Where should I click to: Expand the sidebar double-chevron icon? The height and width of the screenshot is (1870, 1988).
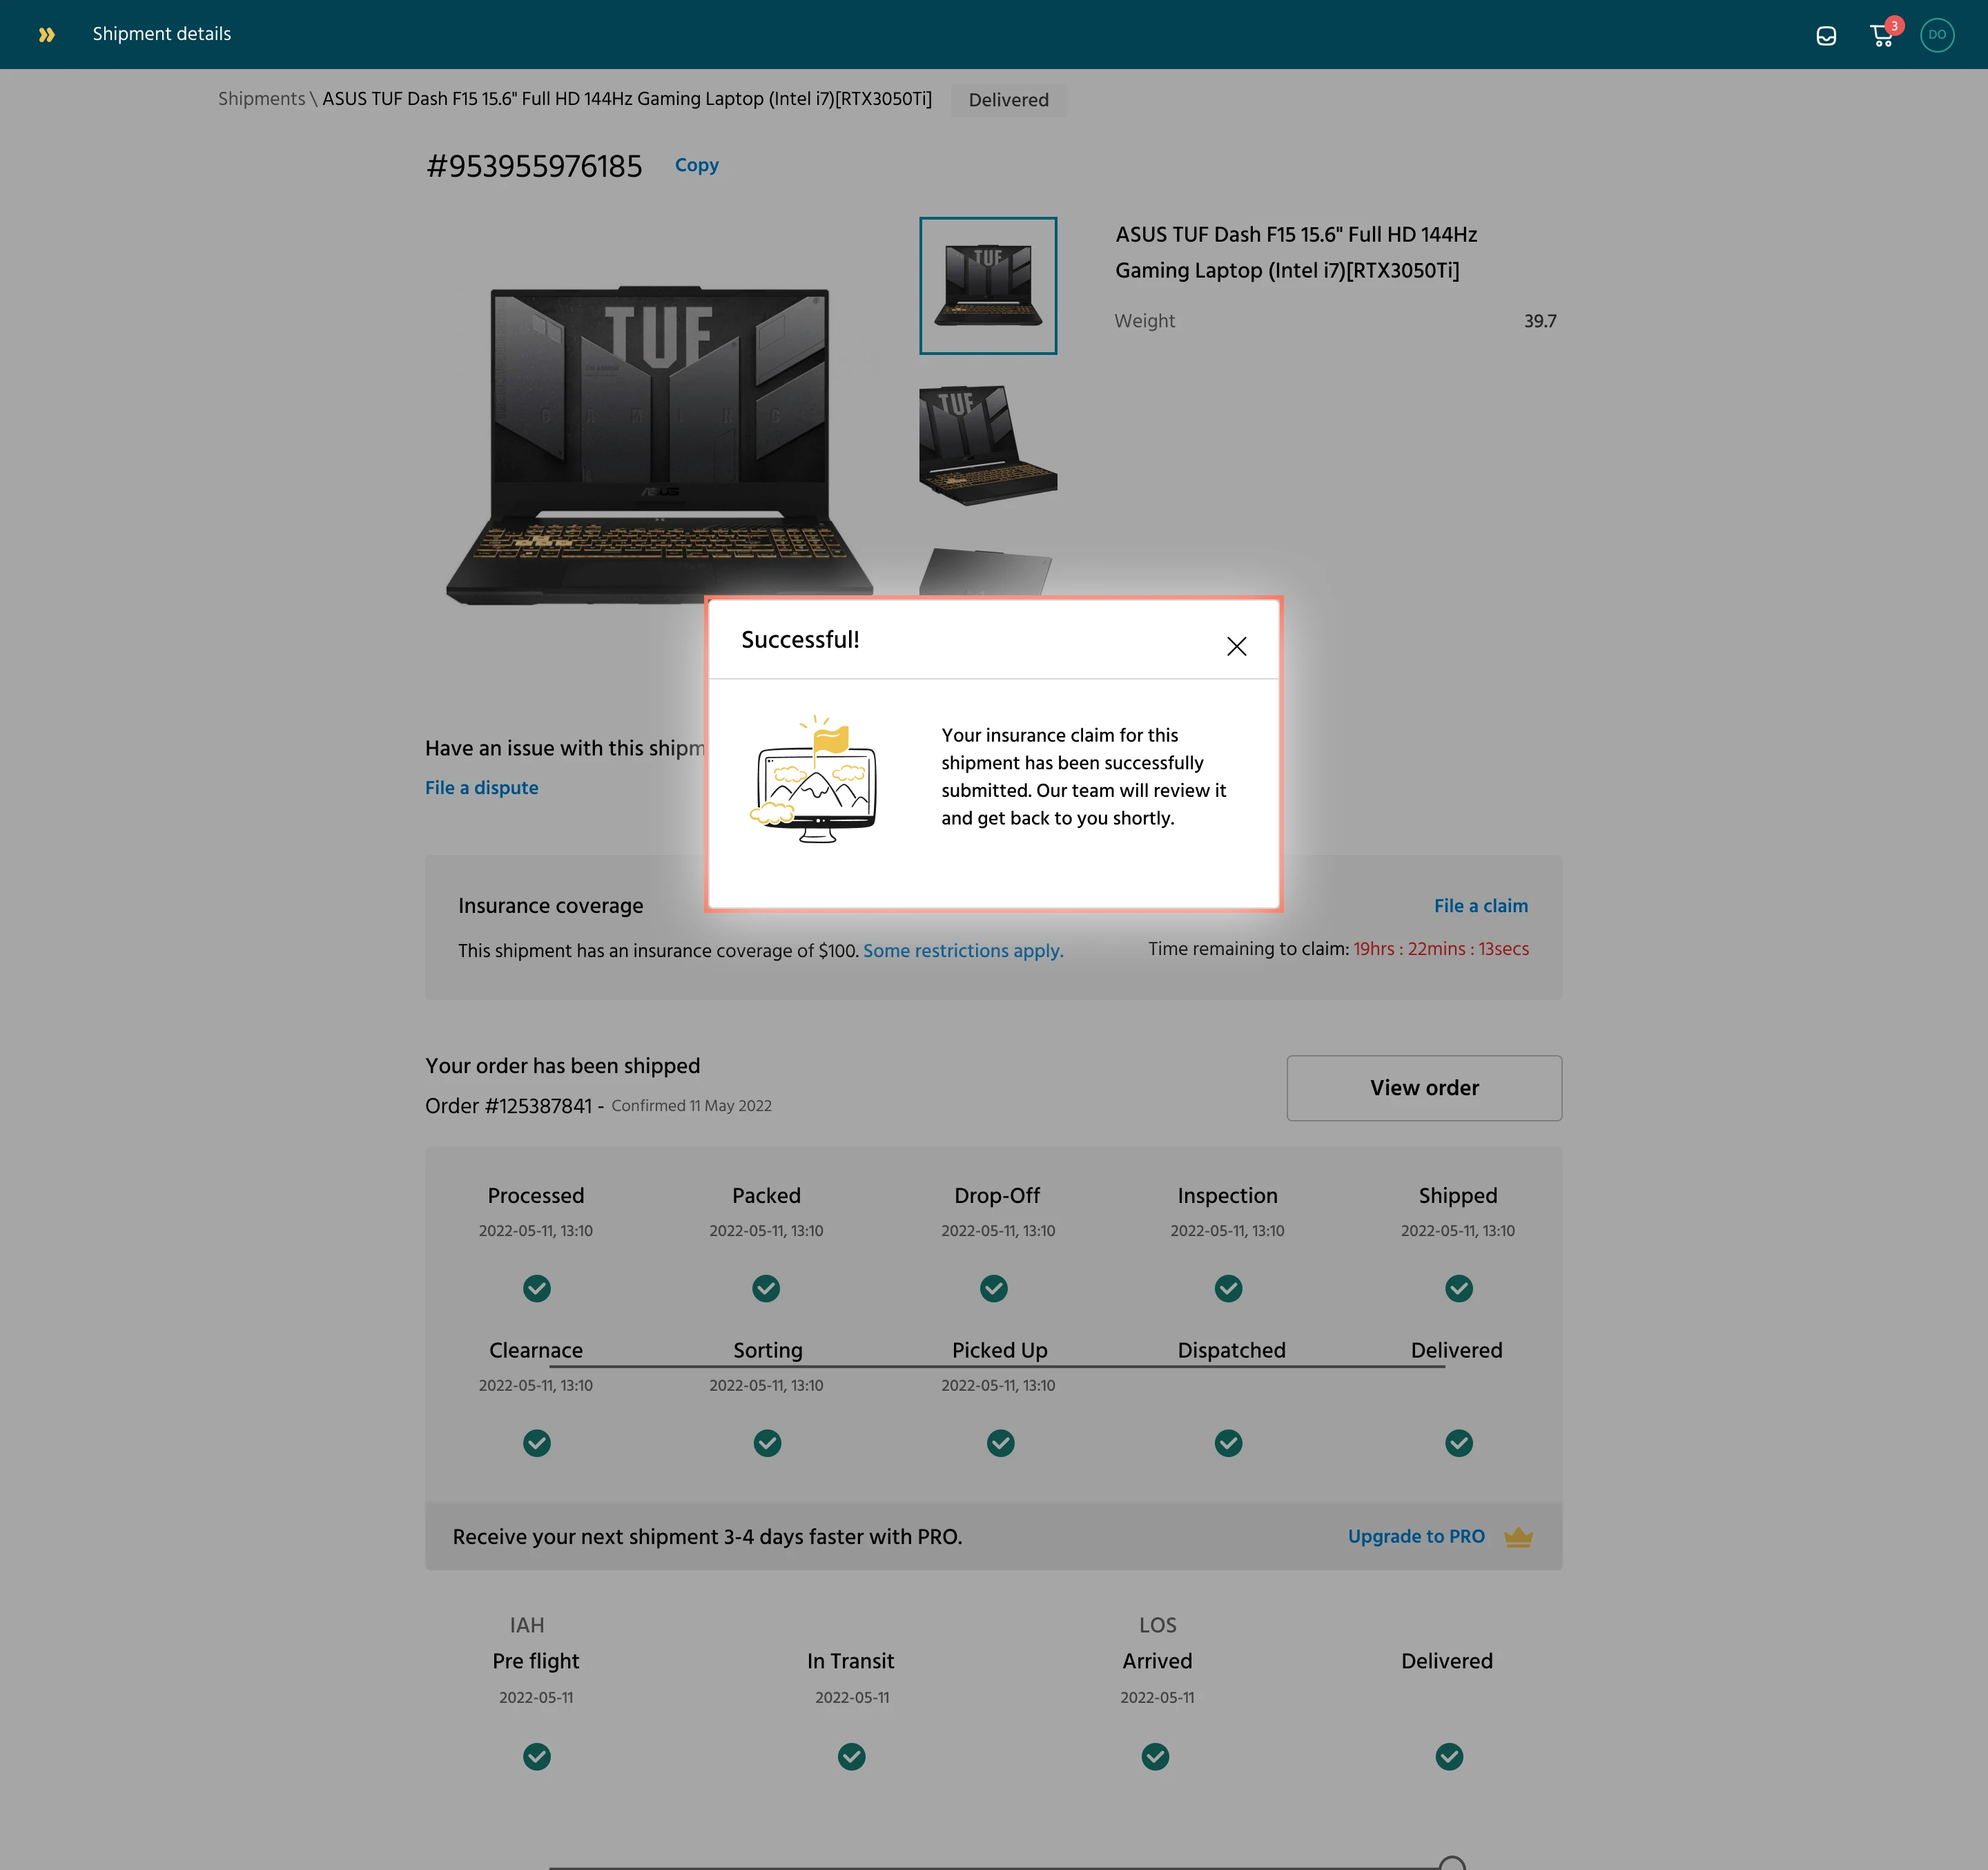(x=46, y=34)
